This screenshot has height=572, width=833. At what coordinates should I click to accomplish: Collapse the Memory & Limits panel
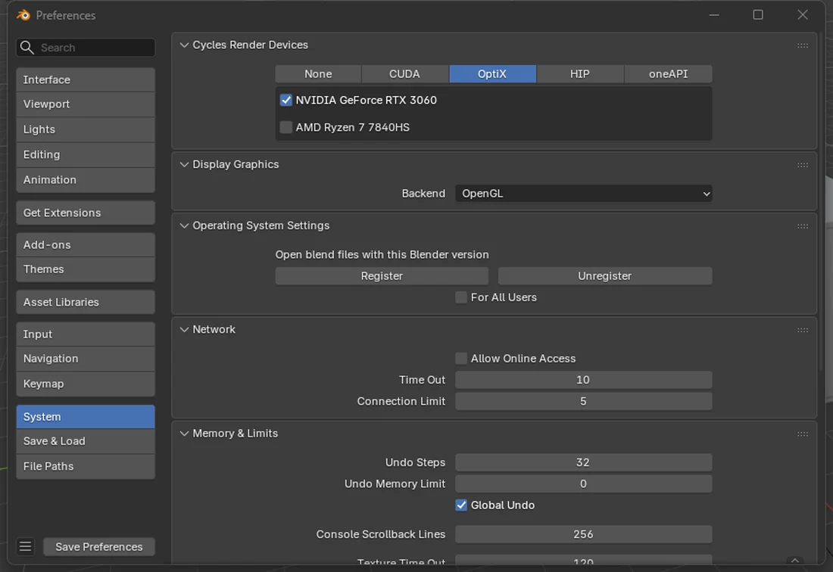point(184,434)
